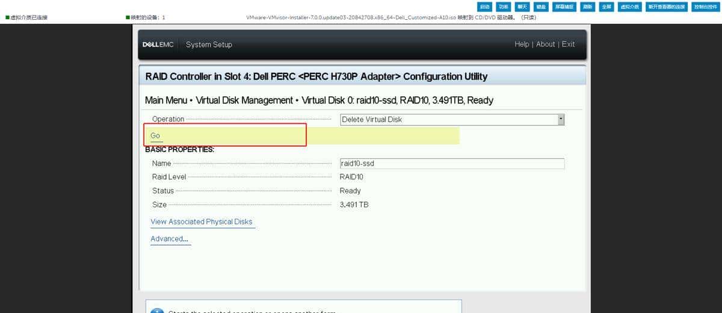Click the 刷新 (Refresh) button

(588, 7)
